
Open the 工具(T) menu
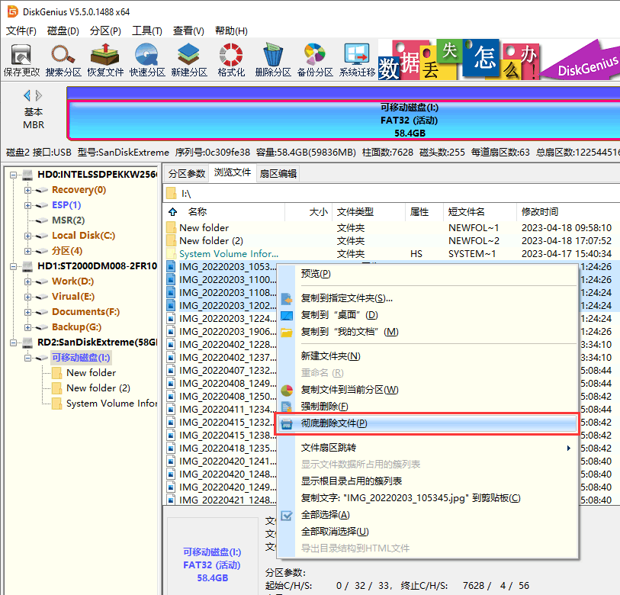(147, 31)
